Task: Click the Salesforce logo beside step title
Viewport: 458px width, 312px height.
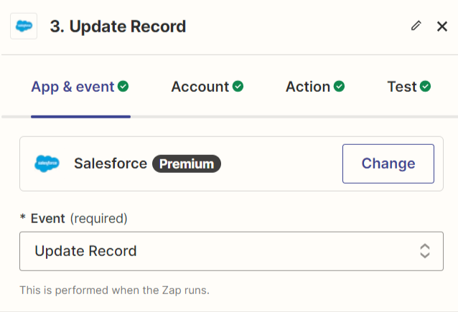Action: [x=24, y=26]
